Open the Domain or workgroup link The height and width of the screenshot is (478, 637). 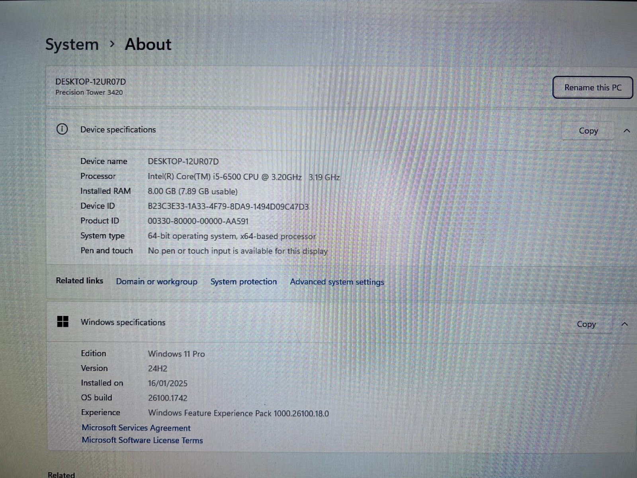[x=156, y=282]
